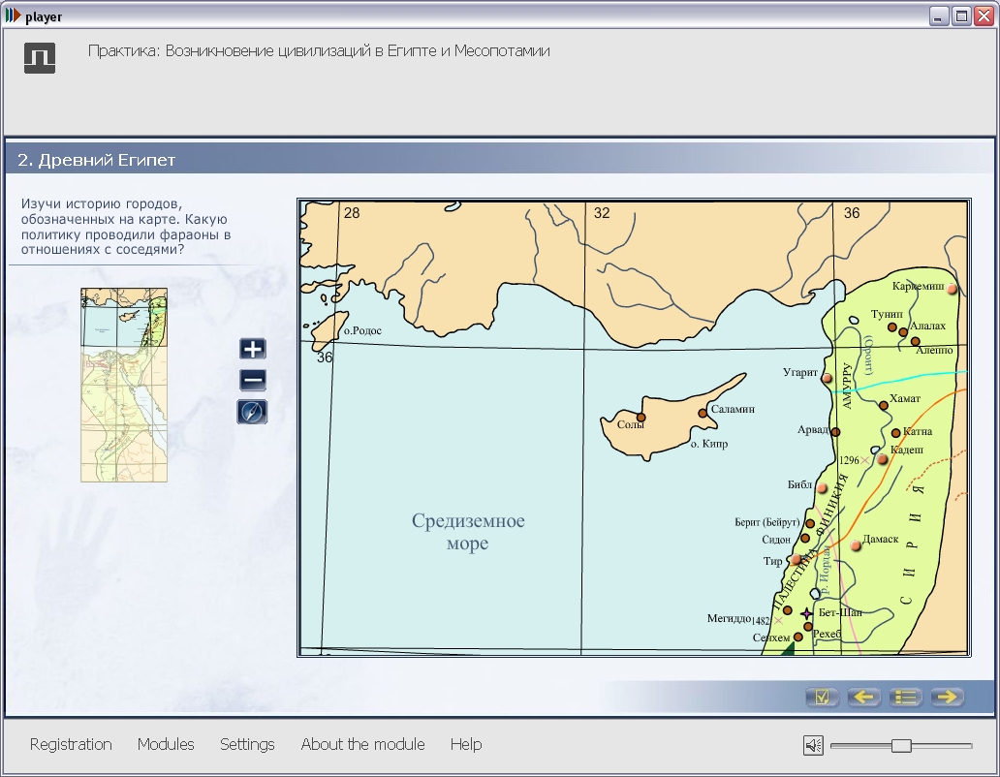Minimize the player window

tap(938, 16)
